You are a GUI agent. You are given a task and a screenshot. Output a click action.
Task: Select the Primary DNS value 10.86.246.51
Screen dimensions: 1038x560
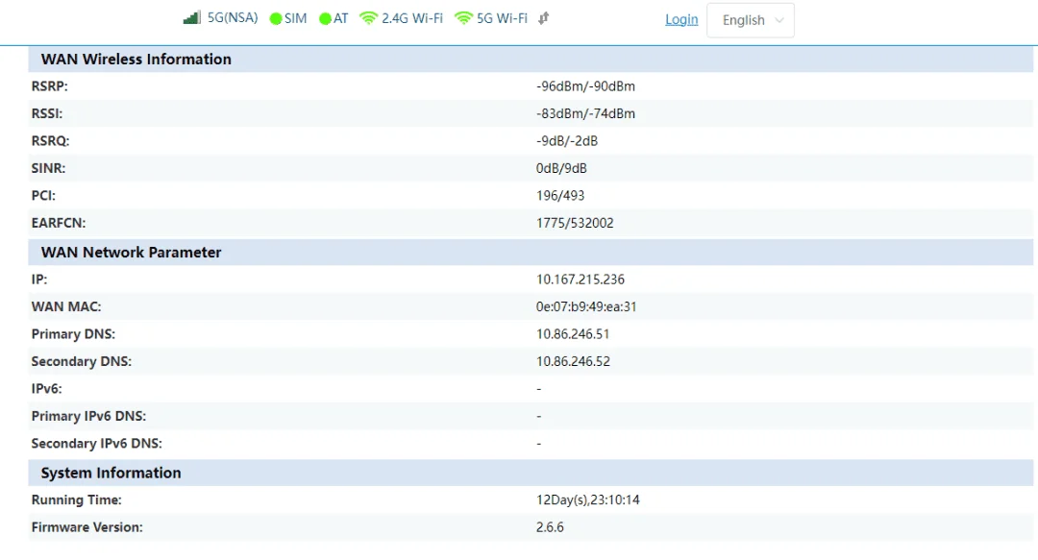tap(573, 334)
